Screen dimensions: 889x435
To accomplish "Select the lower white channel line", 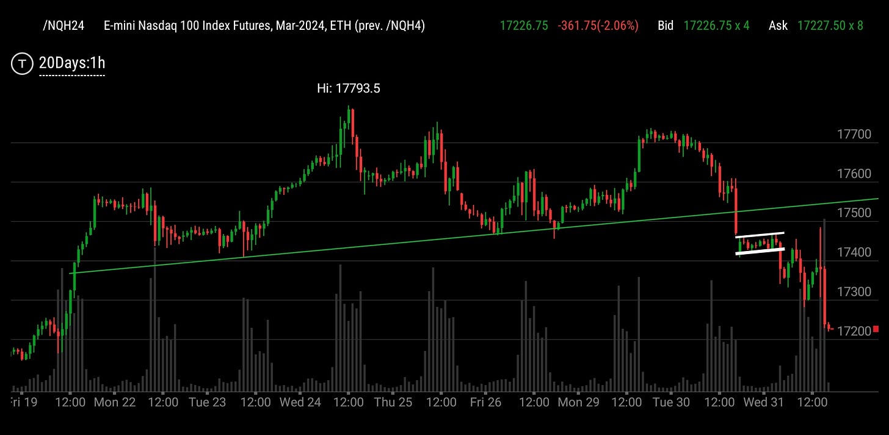I will click(760, 251).
